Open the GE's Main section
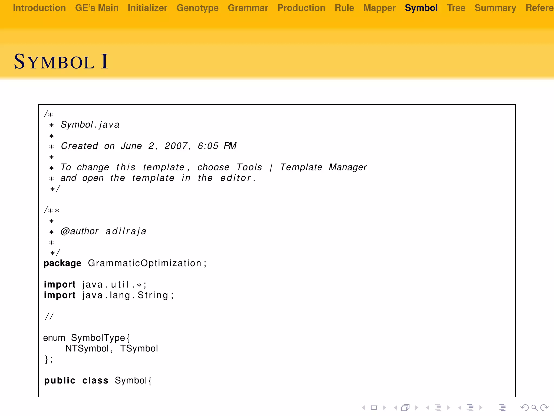554x416 pixels. coord(97,8)
